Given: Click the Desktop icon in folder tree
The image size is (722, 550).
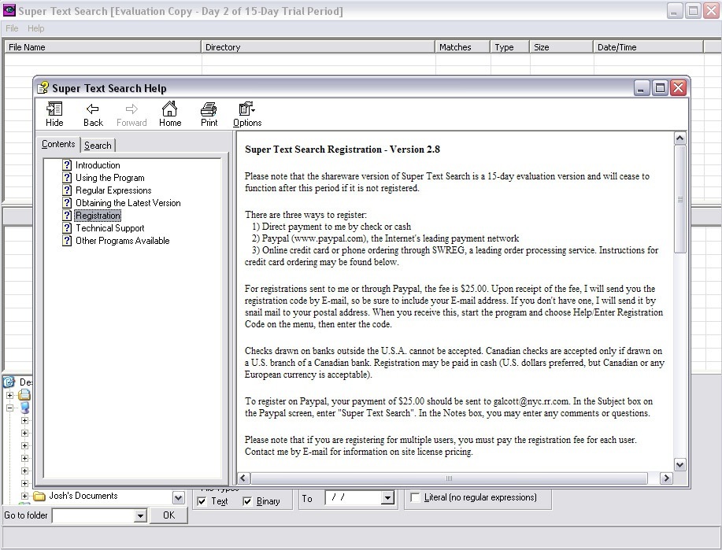Looking at the screenshot, I should tap(9, 382).
